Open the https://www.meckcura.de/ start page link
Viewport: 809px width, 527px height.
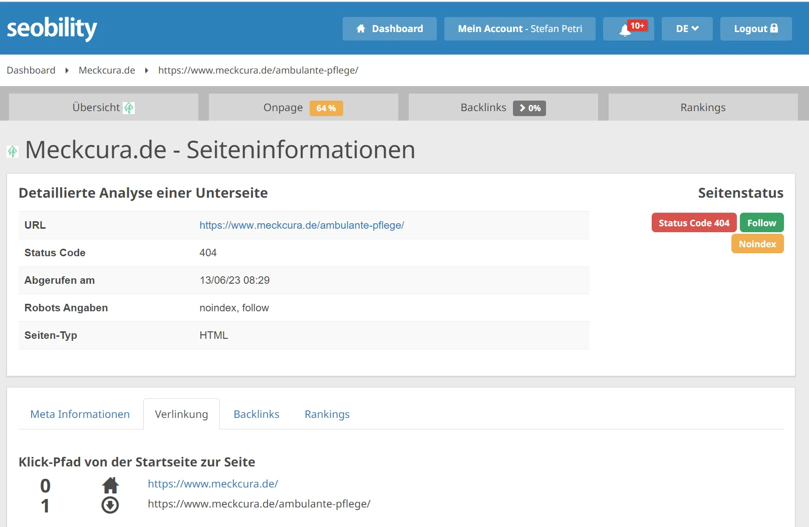(213, 484)
